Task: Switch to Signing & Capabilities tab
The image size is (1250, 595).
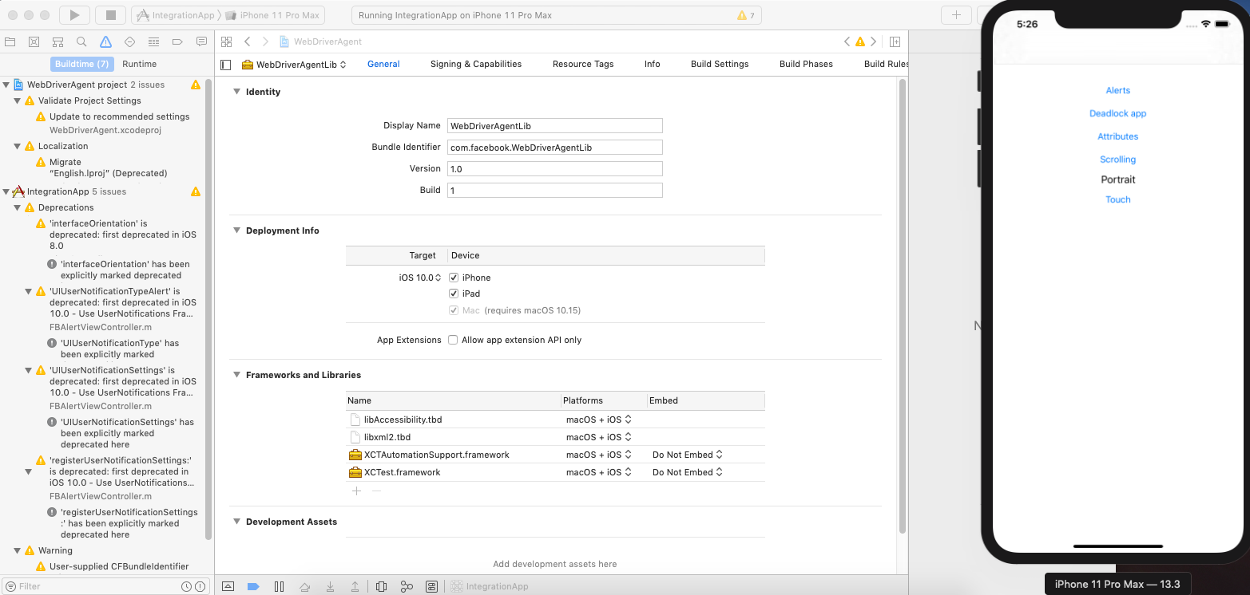Action: [x=475, y=64]
